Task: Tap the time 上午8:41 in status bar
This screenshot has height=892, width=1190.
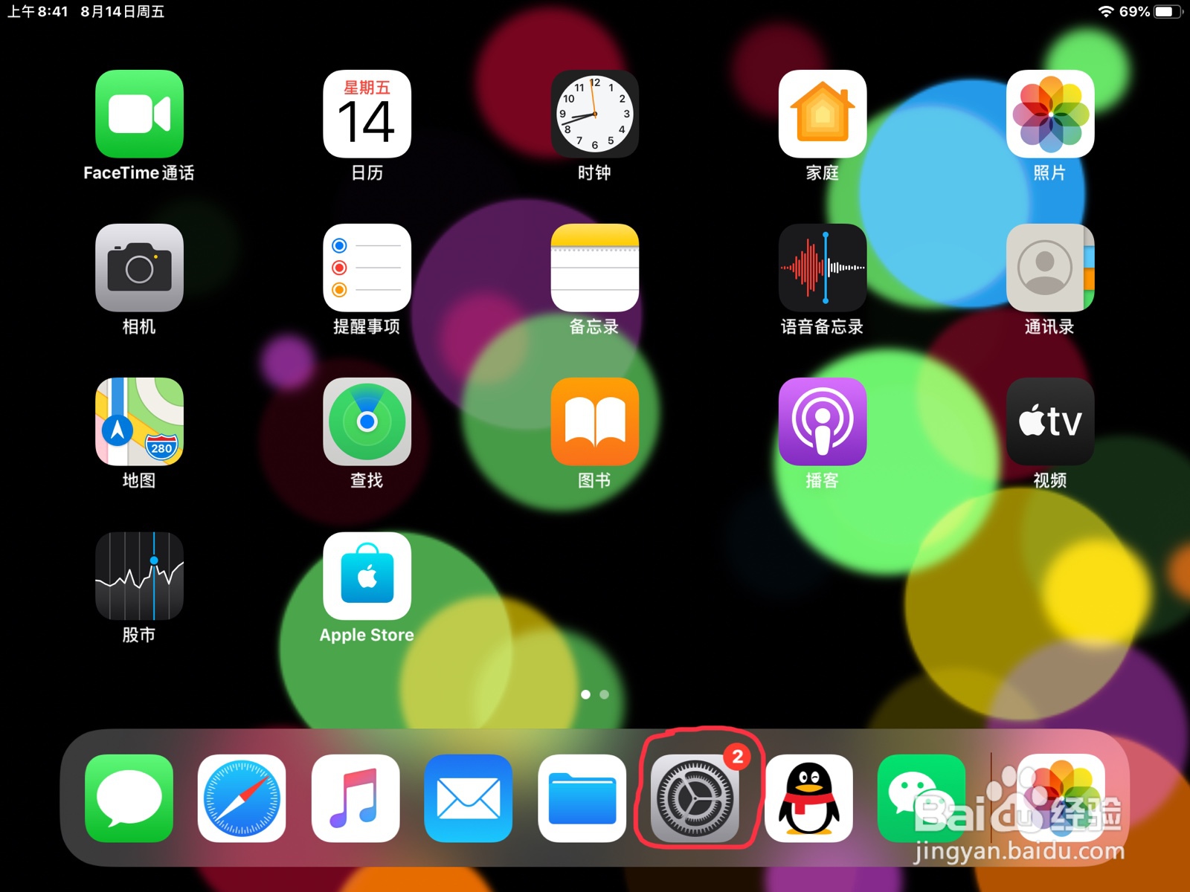Action: click(x=38, y=11)
